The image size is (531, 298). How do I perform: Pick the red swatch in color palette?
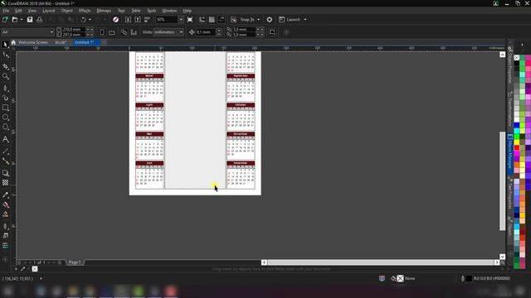point(517,147)
